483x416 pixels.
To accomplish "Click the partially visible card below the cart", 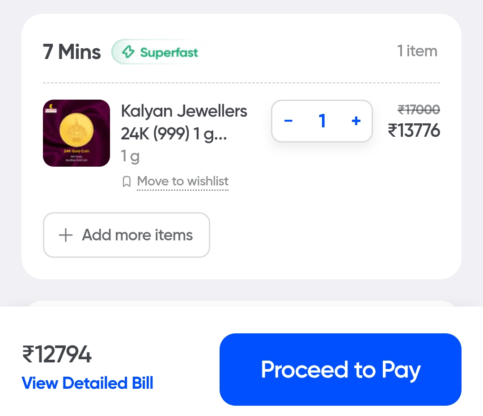I will pos(241,303).
